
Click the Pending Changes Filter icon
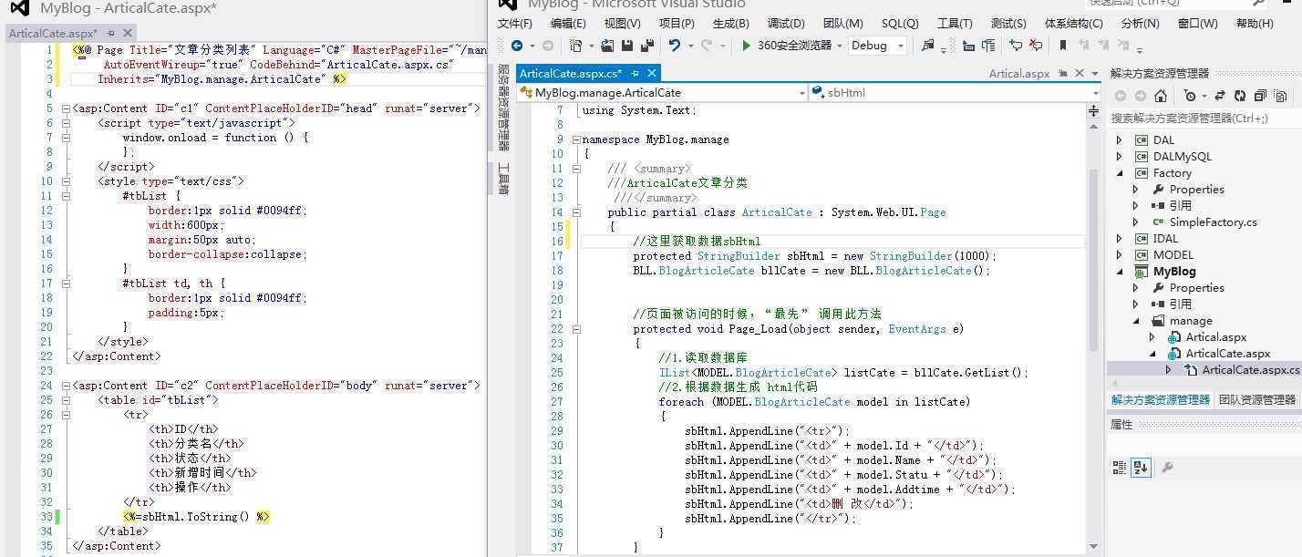point(1190,96)
